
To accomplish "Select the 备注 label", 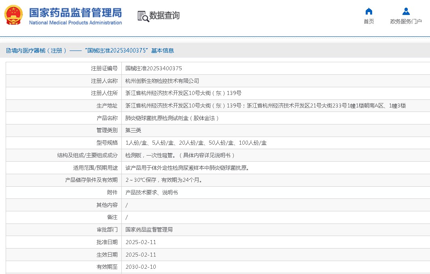I will click(x=112, y=217).
